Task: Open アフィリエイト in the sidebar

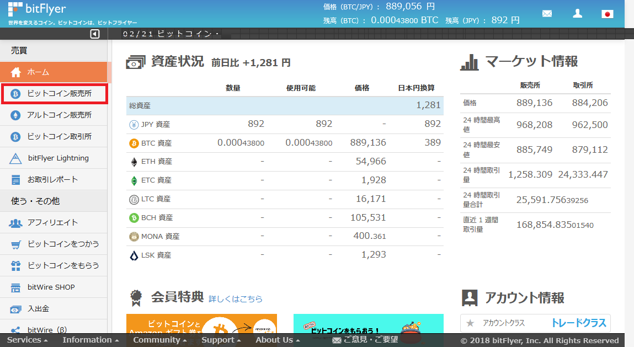Action: click(x=54, y=222)
